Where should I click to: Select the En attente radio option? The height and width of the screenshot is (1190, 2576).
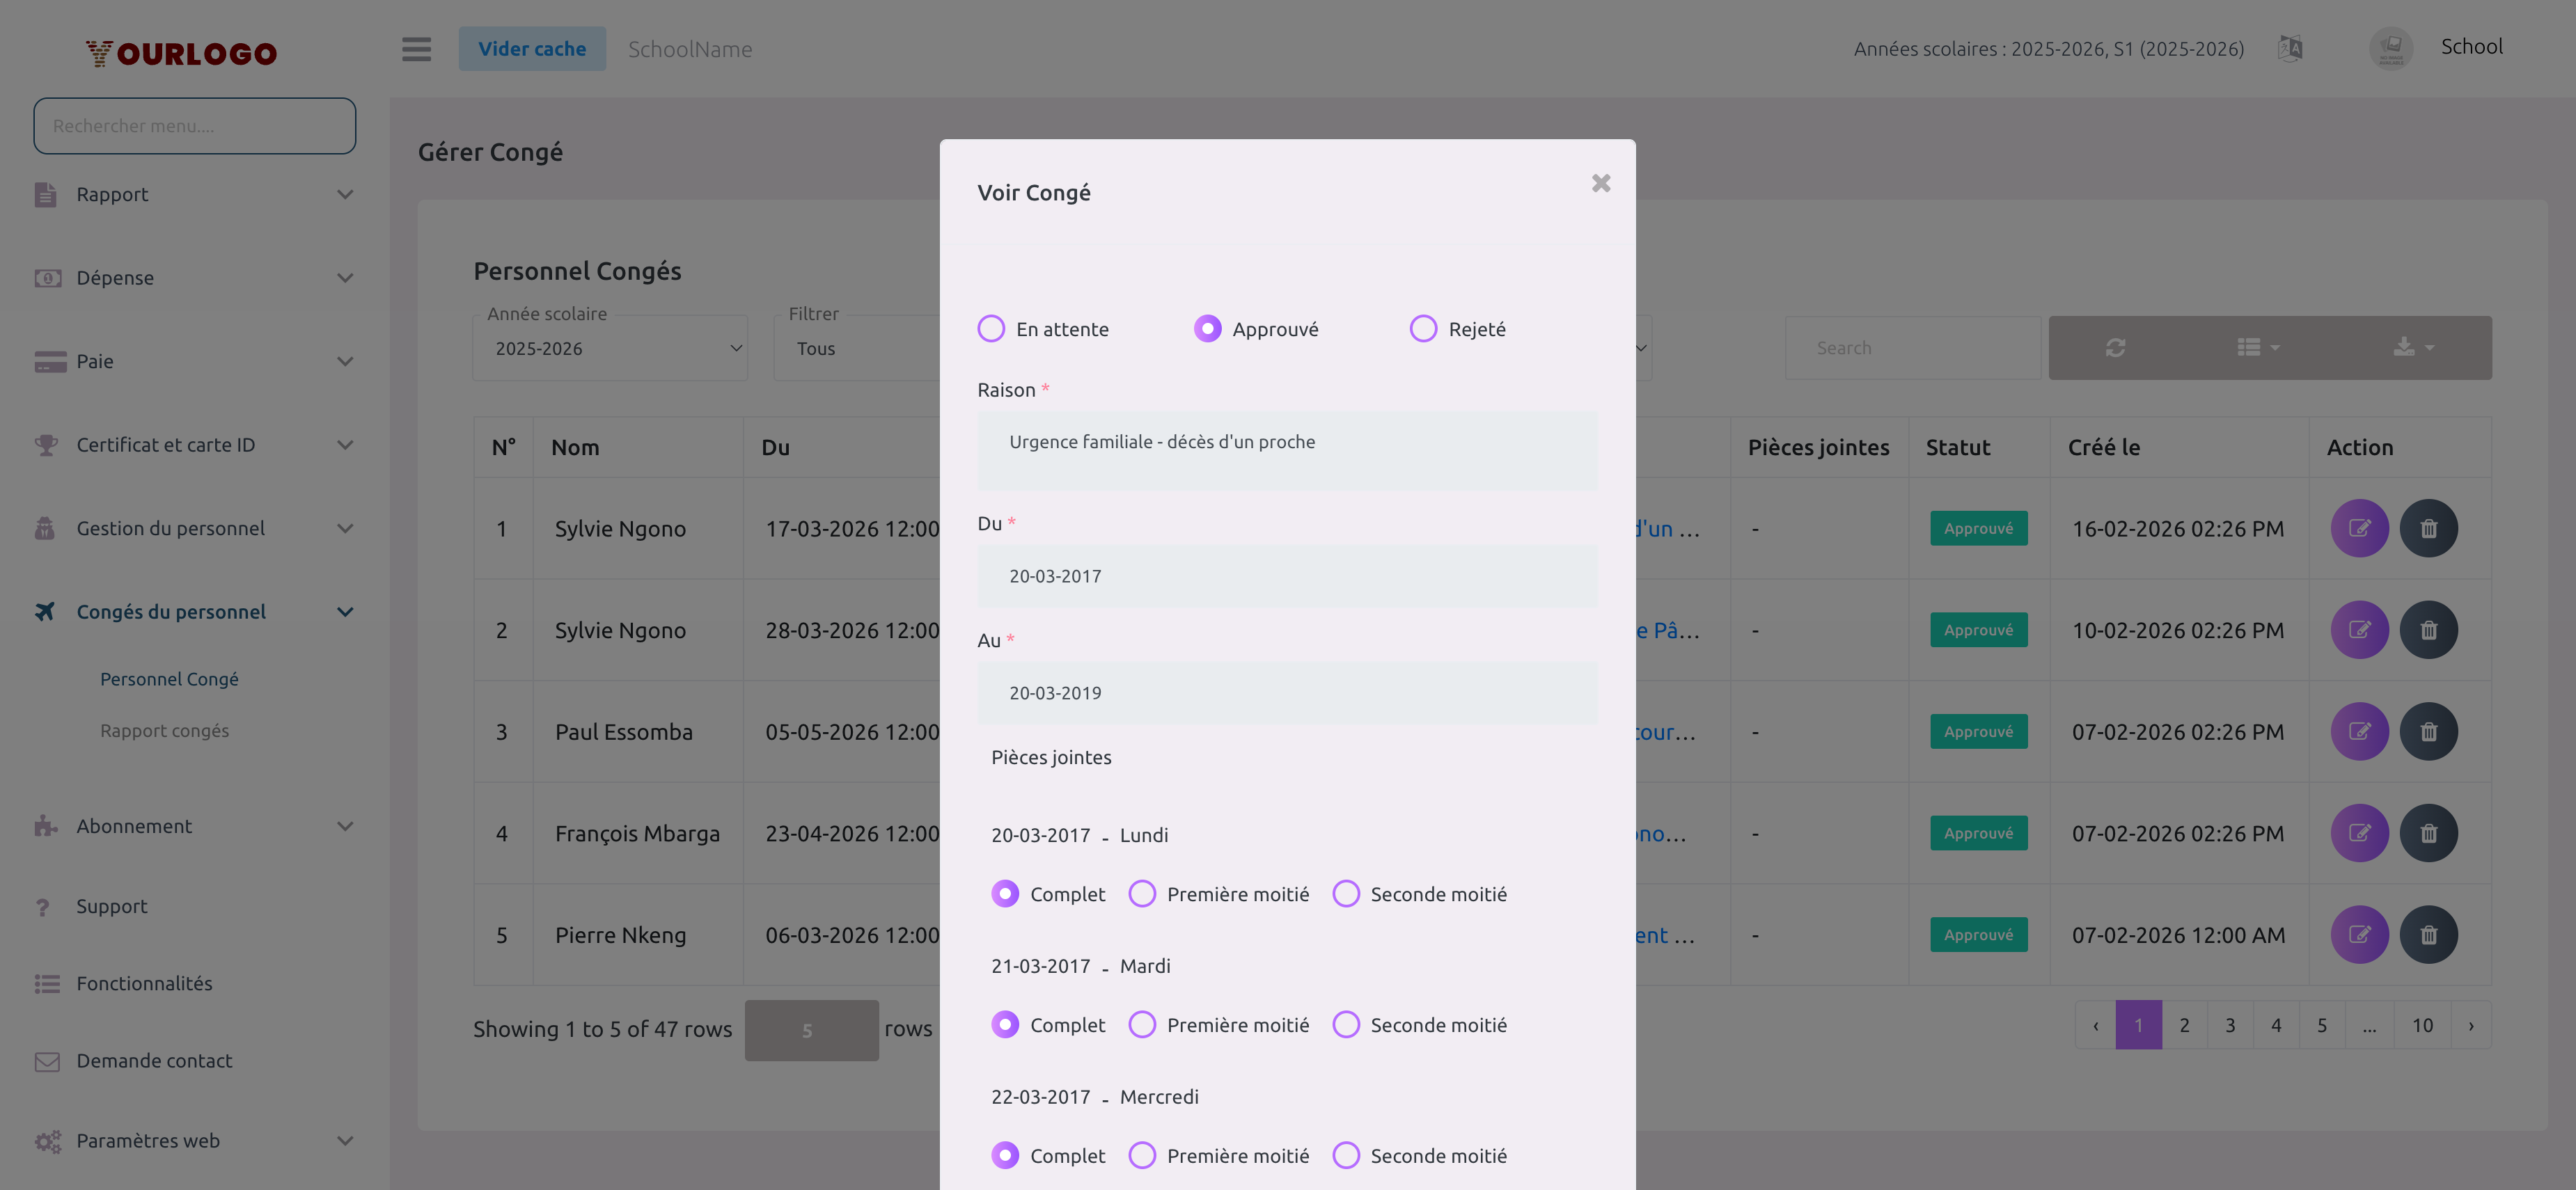tap(991, 328)
